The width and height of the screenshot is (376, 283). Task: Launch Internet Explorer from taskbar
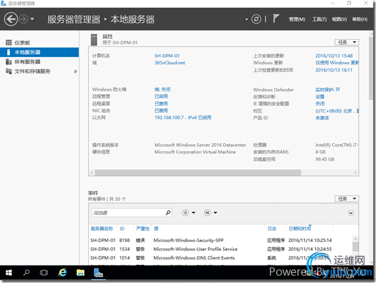point(63,272)
